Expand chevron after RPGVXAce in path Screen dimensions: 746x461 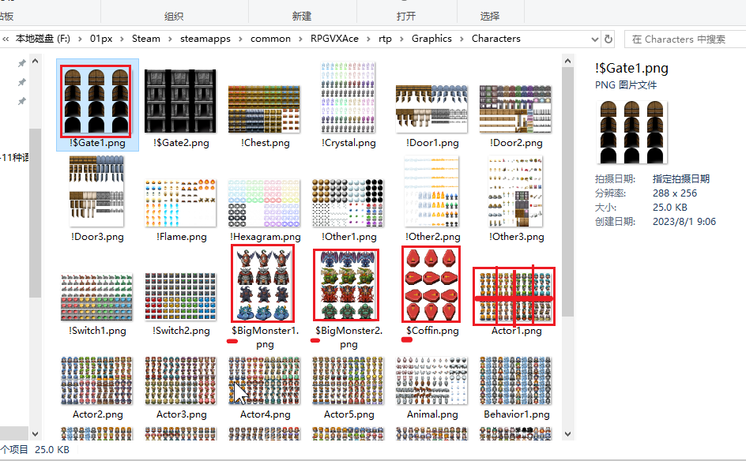368,39
